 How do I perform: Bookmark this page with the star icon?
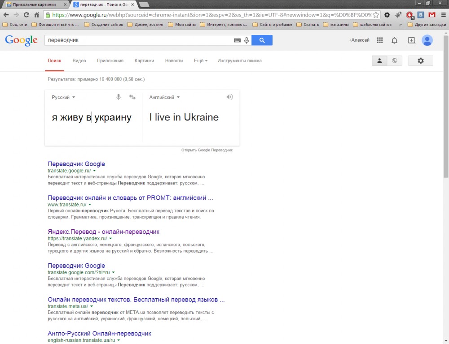pyautogui.click(x=376, y=15)
